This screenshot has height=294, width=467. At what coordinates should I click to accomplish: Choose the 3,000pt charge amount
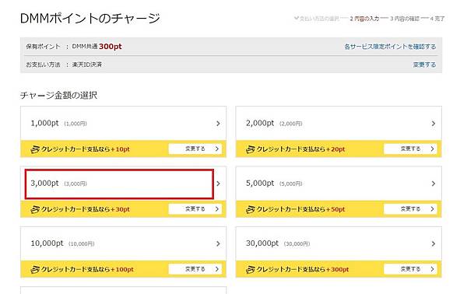[x=123, y=184]
